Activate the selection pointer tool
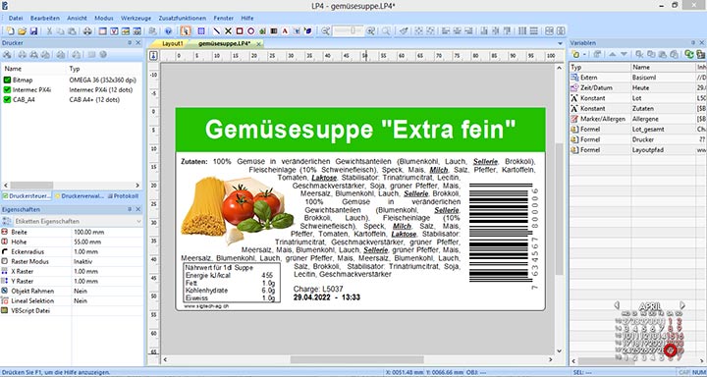 coord(185,31)
